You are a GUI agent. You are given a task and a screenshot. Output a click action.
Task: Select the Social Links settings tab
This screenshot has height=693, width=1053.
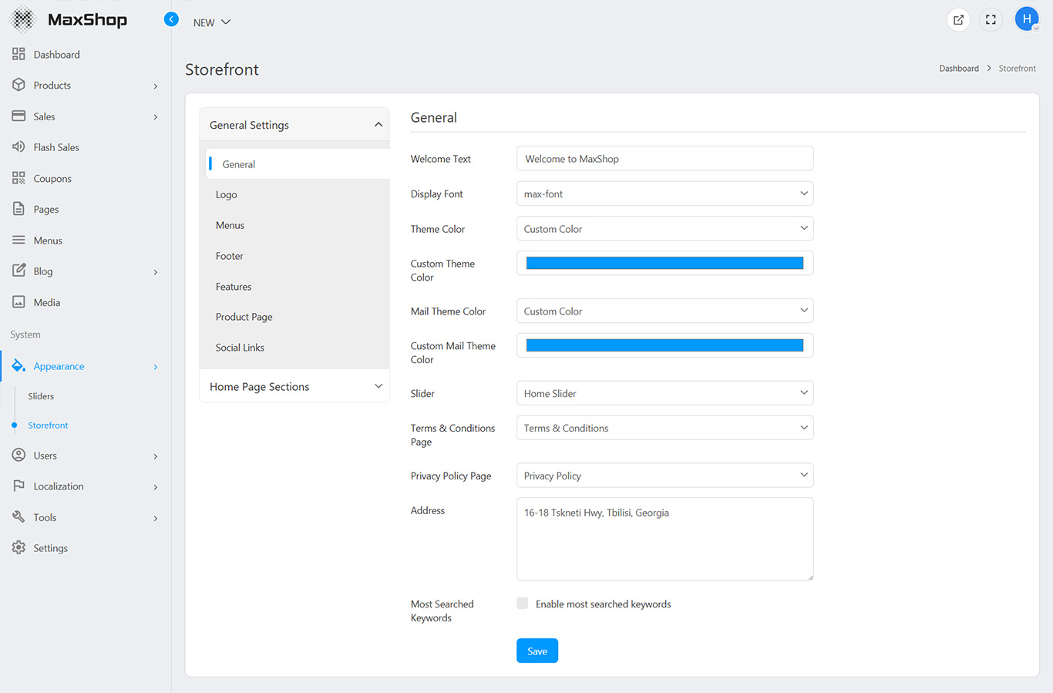[240, 348]
